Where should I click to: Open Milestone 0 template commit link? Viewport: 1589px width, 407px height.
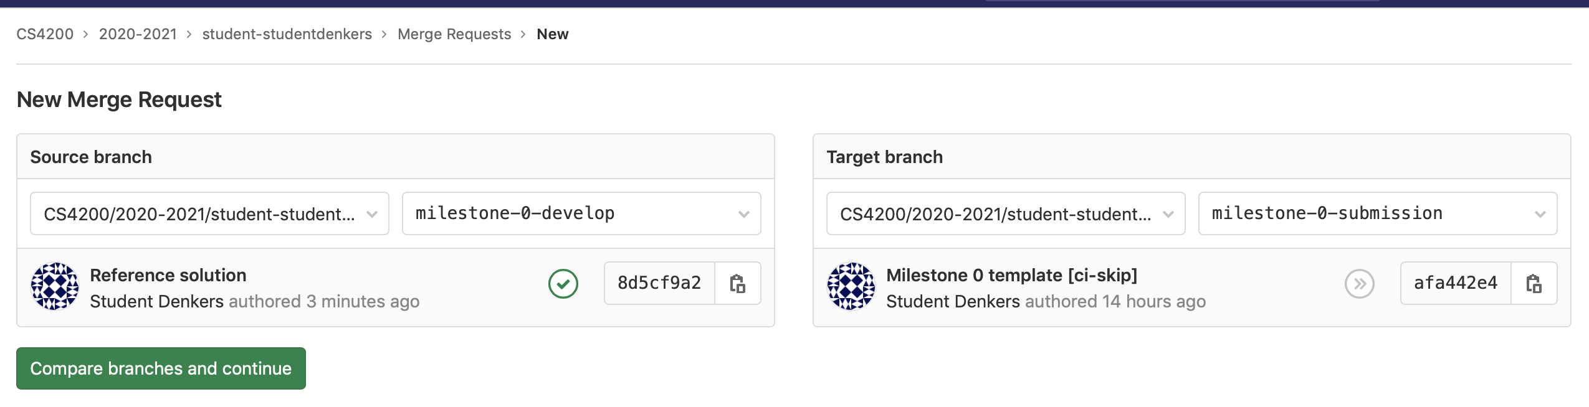[x=1011, y=275]
